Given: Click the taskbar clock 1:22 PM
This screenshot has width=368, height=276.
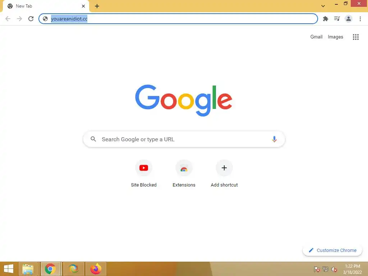Looking at the screenshot, I should pos(353,269).
